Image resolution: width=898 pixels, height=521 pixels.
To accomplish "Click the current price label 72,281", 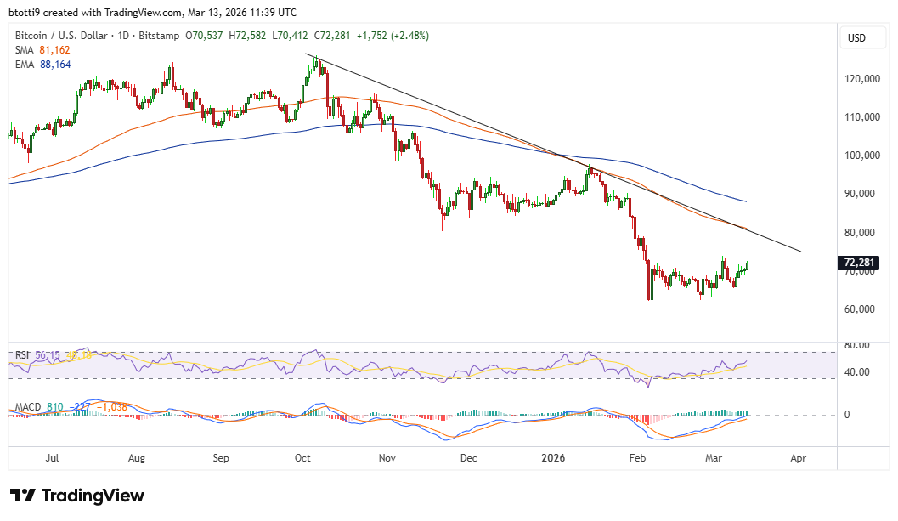I will tap(860, 263).
